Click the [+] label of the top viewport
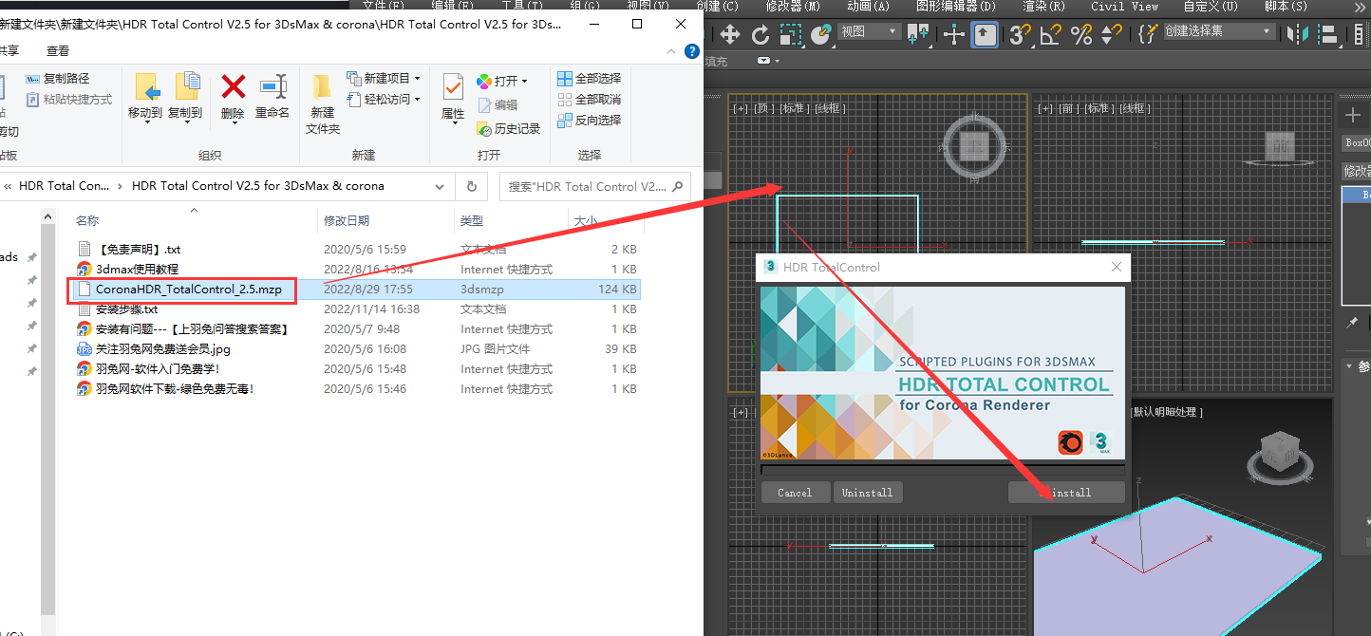This screenshot has width=1371, height=636. (x=740, y=108)
